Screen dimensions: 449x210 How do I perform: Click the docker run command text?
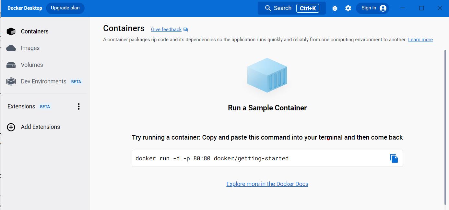click(x=212, y=158)
